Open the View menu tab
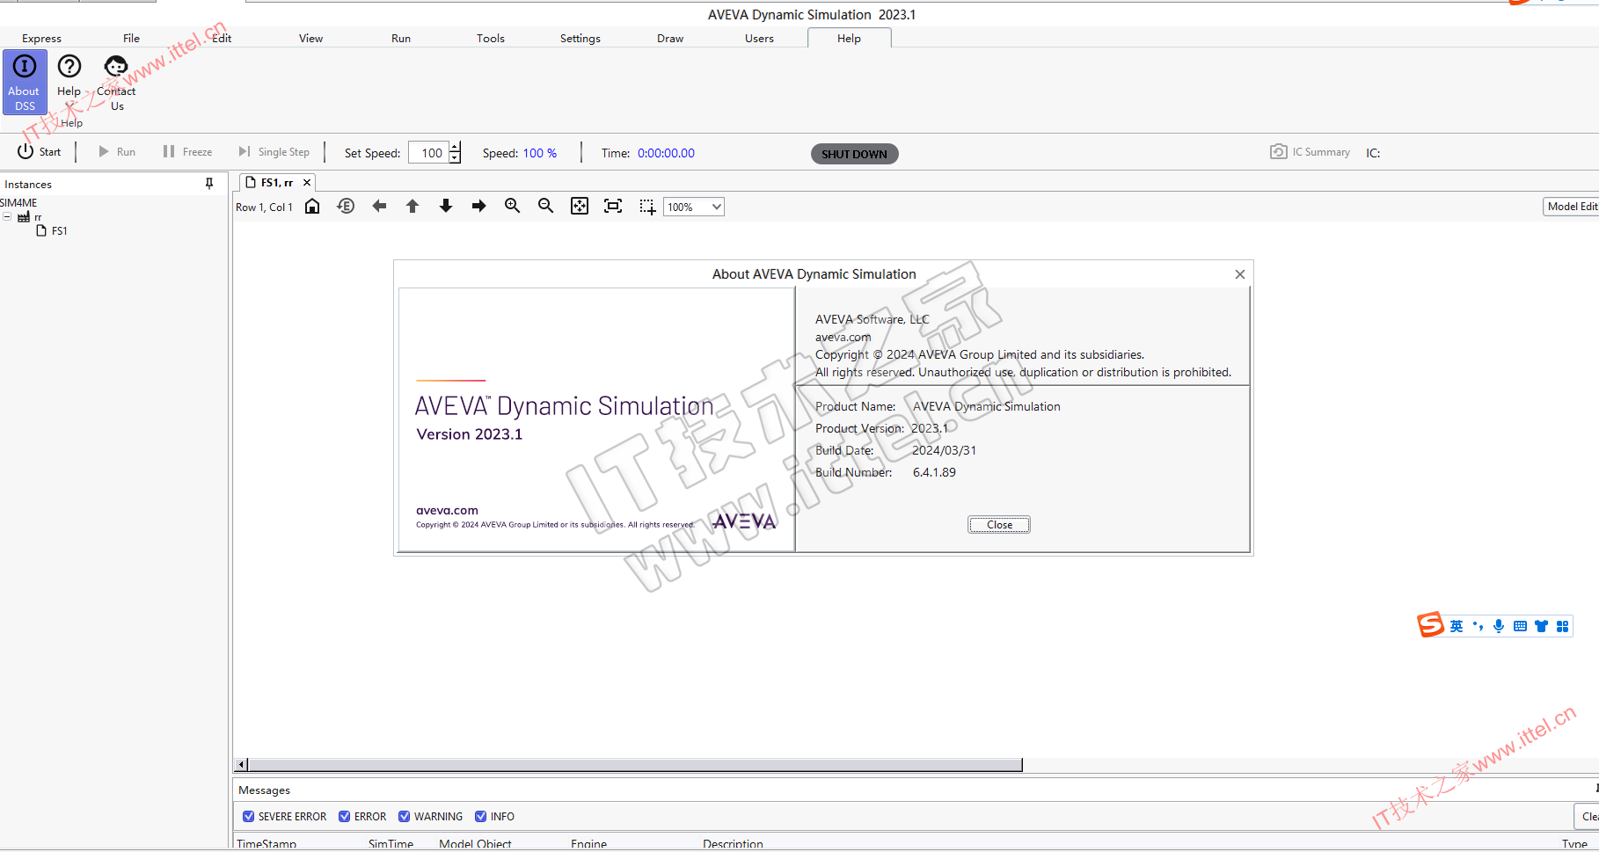 (310, 38)
